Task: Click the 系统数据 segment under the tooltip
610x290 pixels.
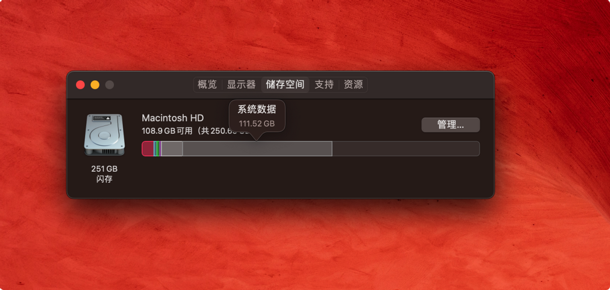Action: 257,148
